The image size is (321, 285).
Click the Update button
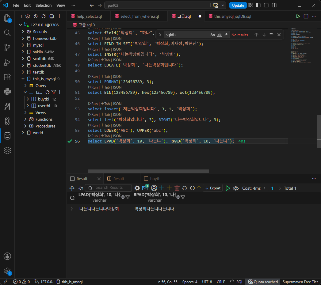click(238, 5)
